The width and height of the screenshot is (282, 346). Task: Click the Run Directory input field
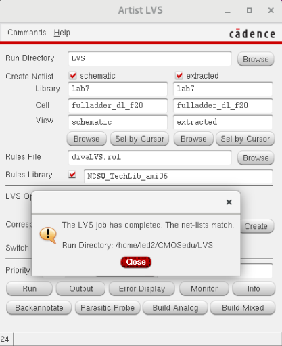[x=149, y=58]
